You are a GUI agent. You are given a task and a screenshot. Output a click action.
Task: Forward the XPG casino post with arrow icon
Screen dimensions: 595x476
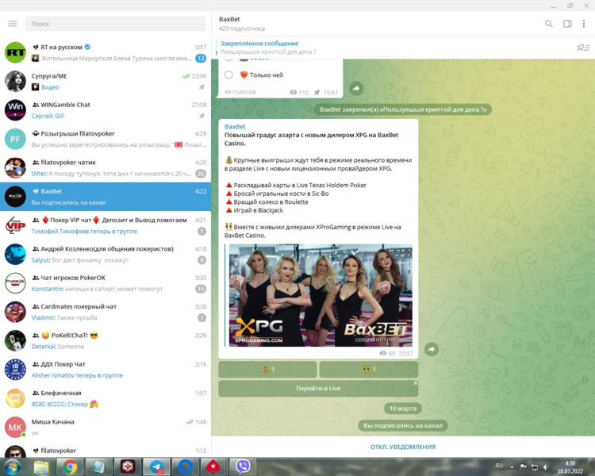coord(432,349)
